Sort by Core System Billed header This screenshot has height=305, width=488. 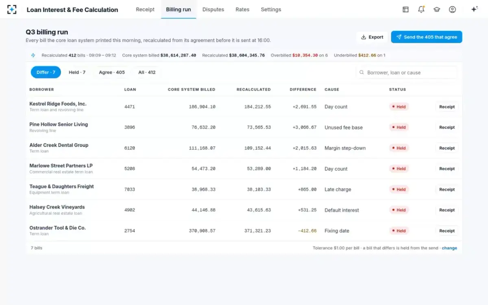pyautogui.click(x=192, y=89)
